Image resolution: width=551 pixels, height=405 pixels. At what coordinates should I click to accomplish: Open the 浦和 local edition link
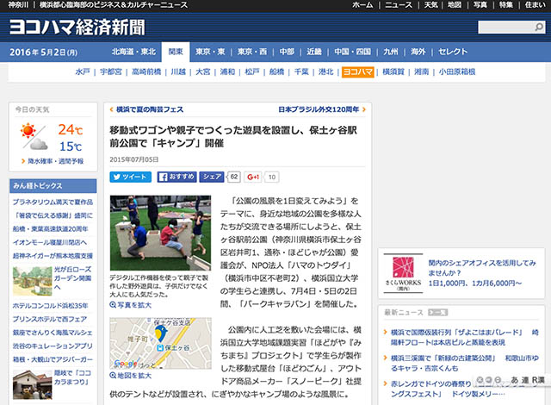[227, 72]
